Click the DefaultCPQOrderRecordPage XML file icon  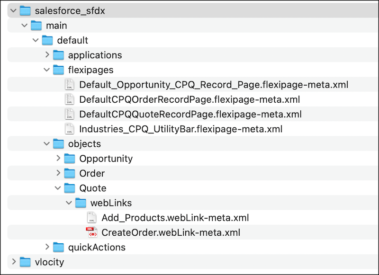pos(70,99)
